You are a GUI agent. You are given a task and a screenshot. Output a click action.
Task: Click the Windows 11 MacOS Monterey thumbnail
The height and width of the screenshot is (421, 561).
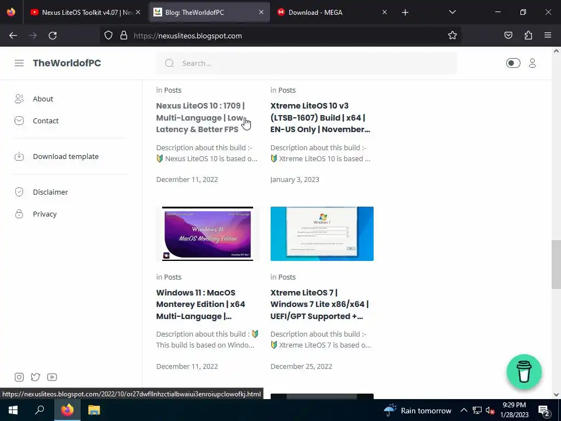point(208,234)
